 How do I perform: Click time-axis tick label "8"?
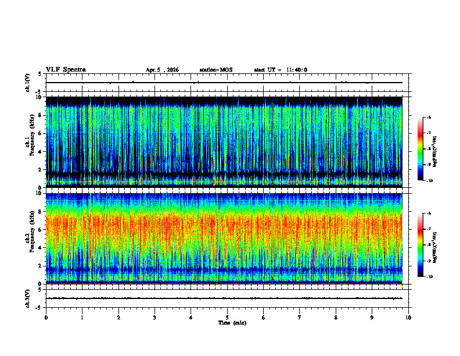tap(336, 318)
